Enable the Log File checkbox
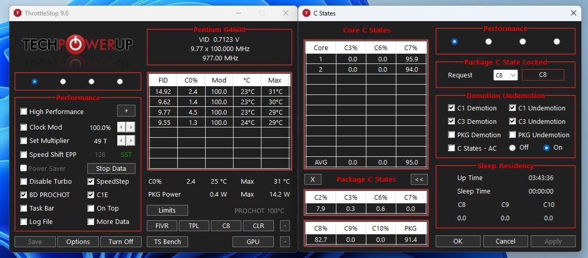 [x=24, y=222]
